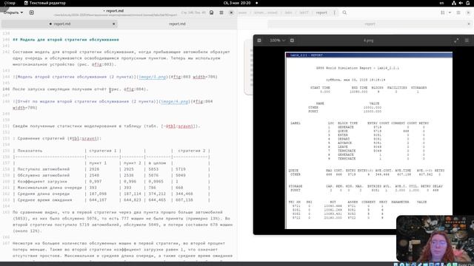This screenshot has width=474, height=266.
Task: Click the 'стратегия 1' table header
Action: pos(103,151)
